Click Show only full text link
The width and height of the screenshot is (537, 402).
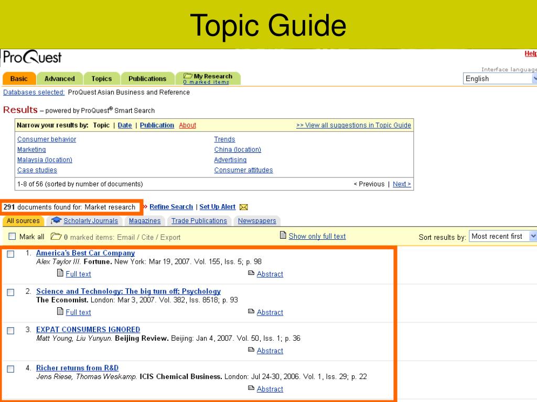[317, 236]
